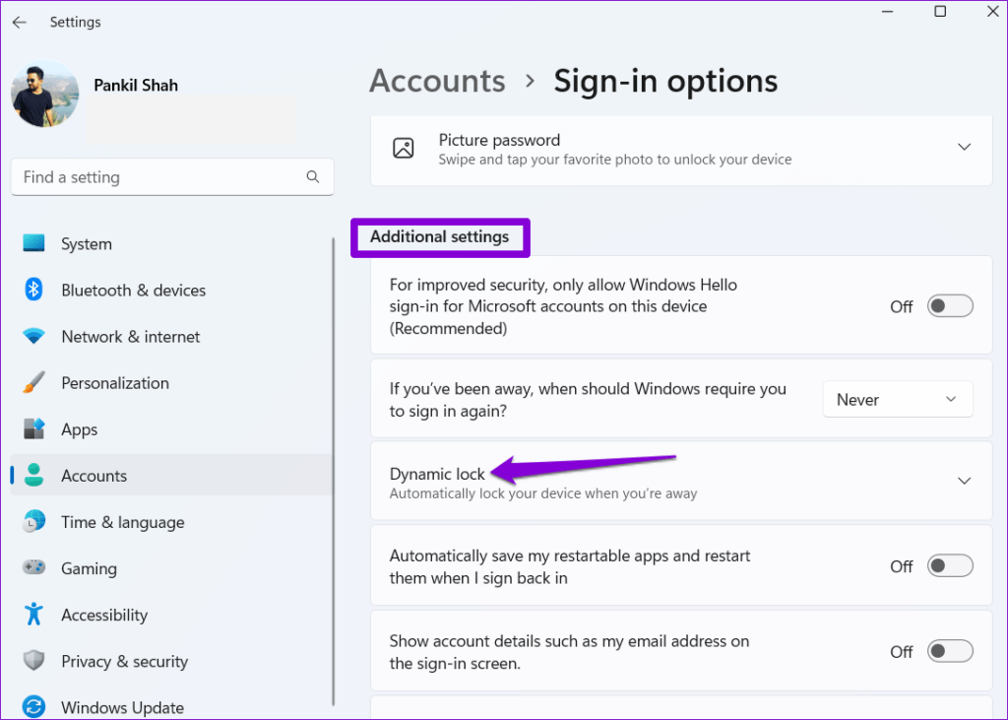The height and width of the screenshot is (720, 1008).
Task: Open Bluetooth & devices settings
Action: click(31, 290)
